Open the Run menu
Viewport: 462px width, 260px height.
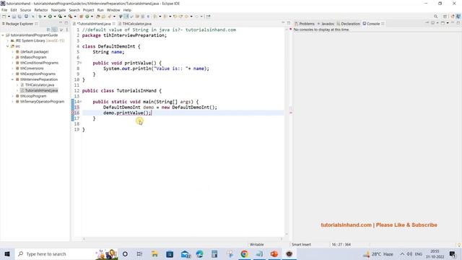(100, 10)
